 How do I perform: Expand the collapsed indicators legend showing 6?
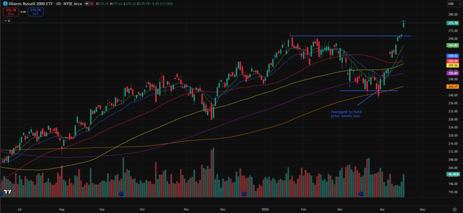(8, 21)
